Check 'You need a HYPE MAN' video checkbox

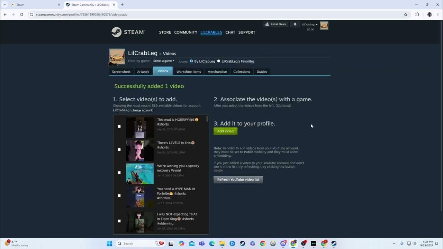(119, 196)
